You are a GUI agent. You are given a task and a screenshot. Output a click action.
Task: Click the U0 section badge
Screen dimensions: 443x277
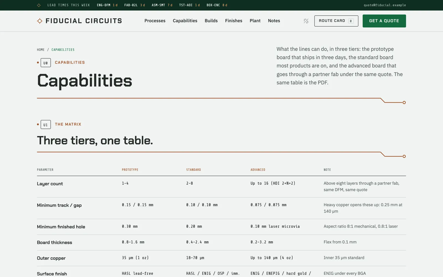click(46, 63)
